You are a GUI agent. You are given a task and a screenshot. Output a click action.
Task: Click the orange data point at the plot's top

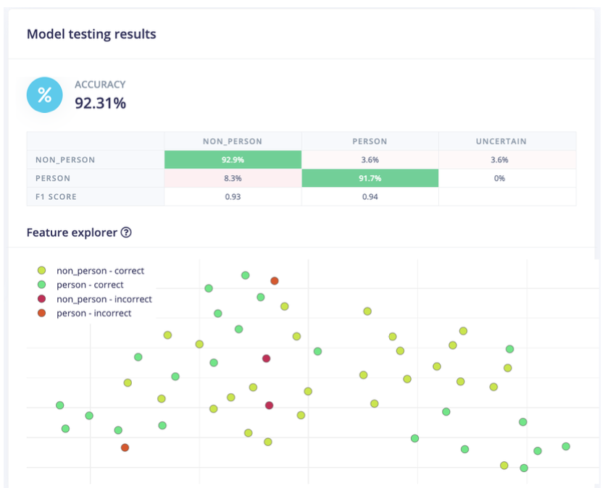click(x=275, y=281)
